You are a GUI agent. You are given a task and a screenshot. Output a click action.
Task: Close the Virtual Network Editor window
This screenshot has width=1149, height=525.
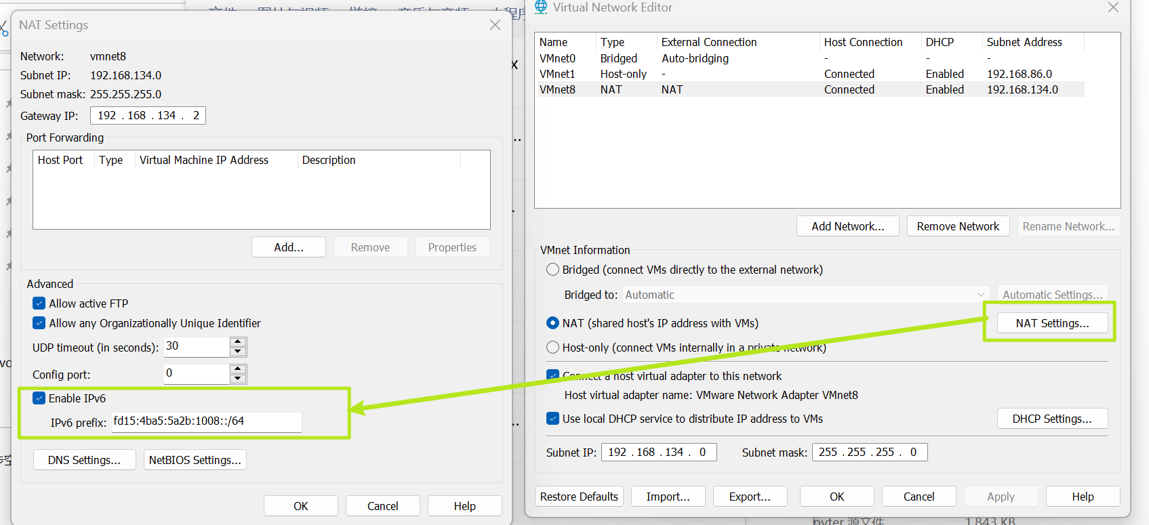(x=1113, y=7)
